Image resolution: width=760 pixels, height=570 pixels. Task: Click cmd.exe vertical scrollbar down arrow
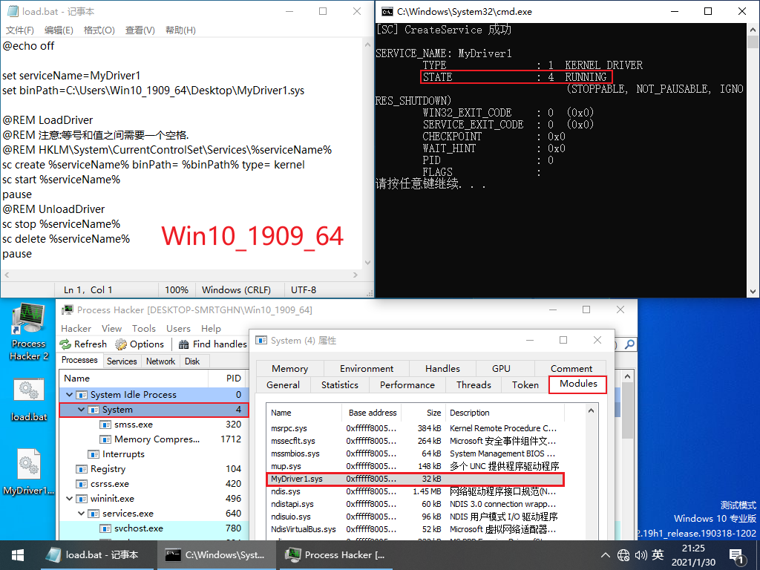pos(753,291)
